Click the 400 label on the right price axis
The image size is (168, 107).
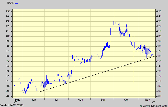[x=160, y=36]
